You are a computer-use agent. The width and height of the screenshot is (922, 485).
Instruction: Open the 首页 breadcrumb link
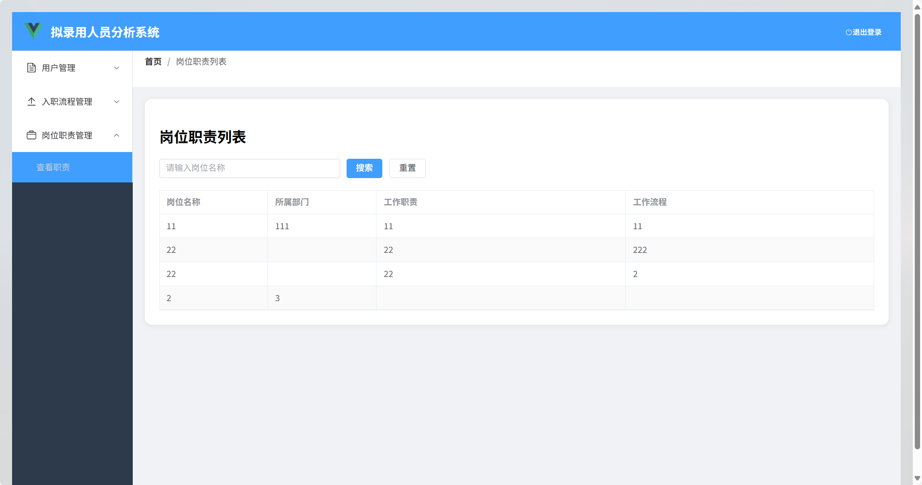tap(153, 61)
